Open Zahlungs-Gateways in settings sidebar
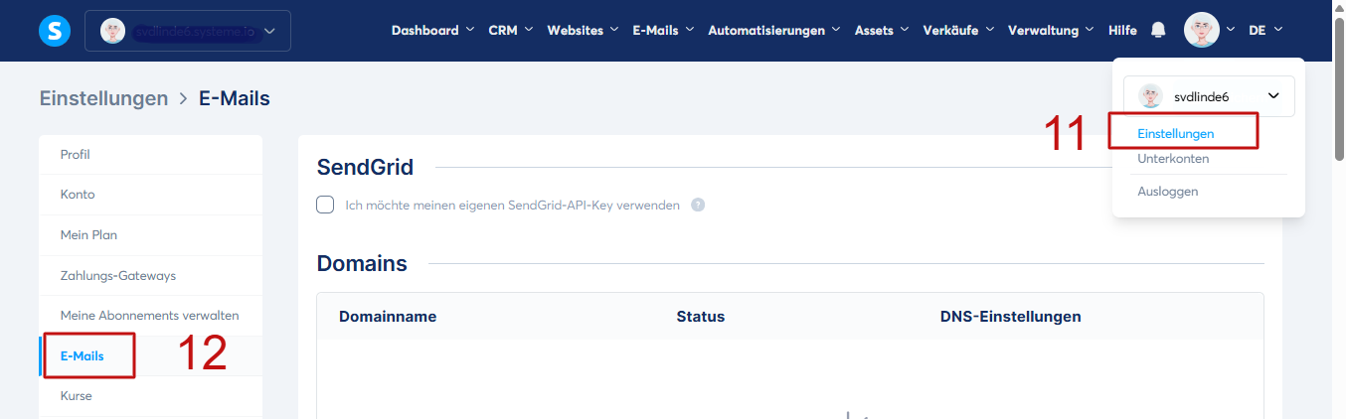This screenshot has height=419, width=1346. 150,275
